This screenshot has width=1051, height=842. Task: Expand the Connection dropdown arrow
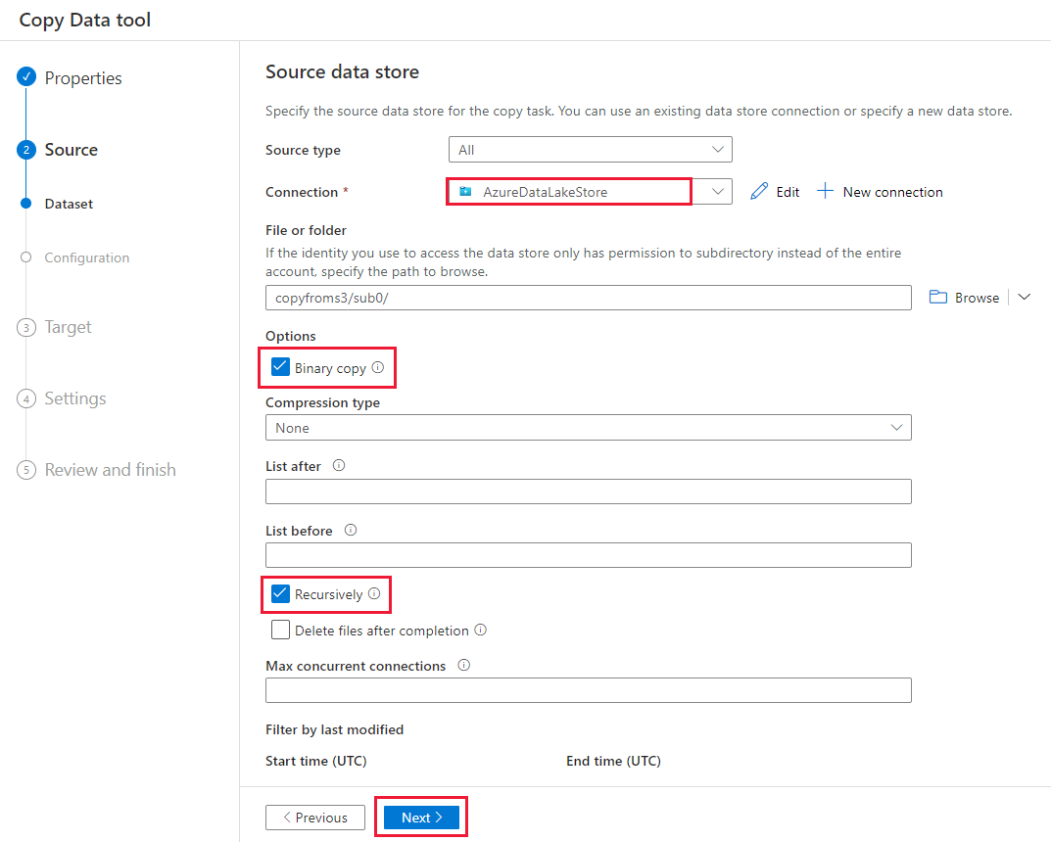717,192
